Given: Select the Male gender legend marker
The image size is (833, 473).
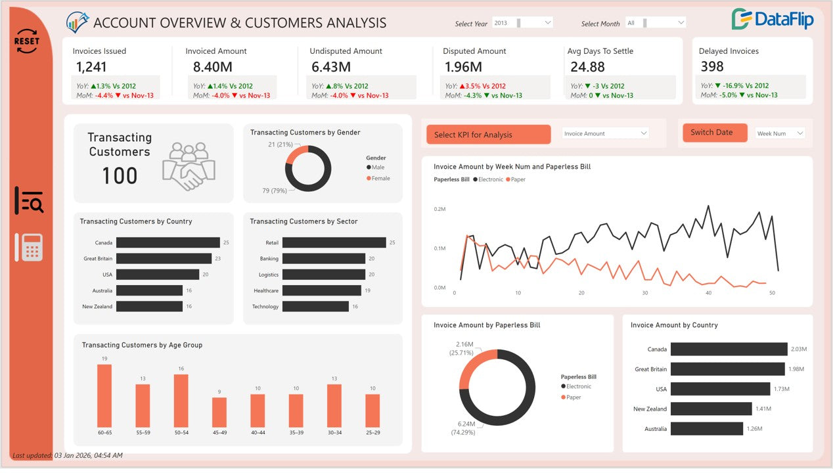Looking at the screenshot, I should [x=369, y=168].
